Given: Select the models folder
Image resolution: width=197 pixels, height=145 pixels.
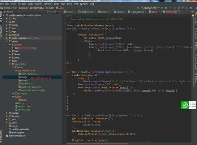Looking at the screenshot, I should 14,35.
